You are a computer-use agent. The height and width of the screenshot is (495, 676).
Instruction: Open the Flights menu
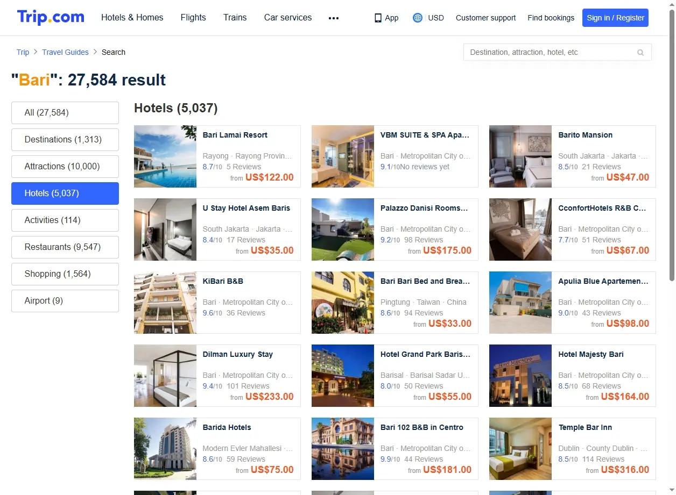click(x=193, y=17)
